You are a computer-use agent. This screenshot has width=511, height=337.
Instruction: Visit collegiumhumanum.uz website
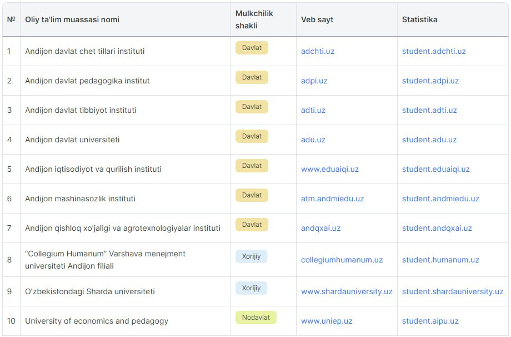point(342,260)
